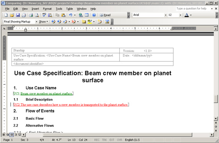Click the red UC2 brief description text
The image size is (219, 143).
(x=71, y=104)
